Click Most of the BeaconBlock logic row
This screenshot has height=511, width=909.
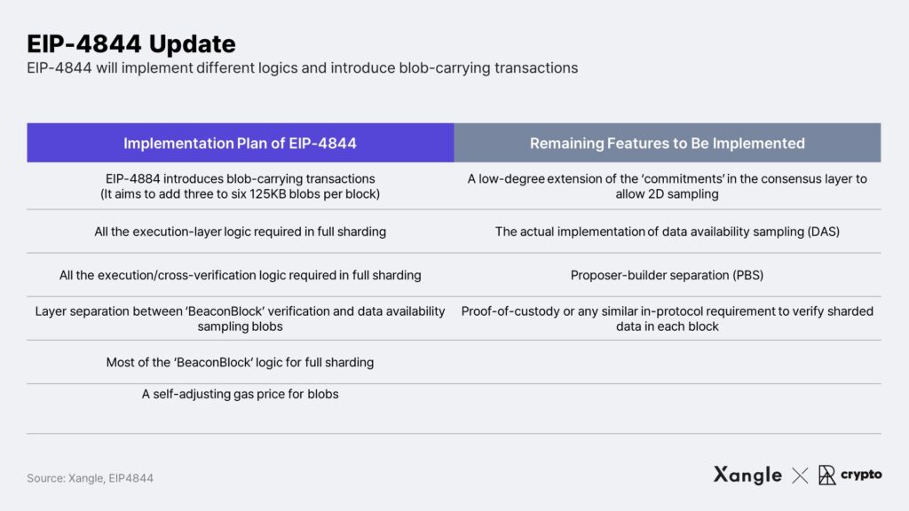pyautogui.click(x=240, y=362)
